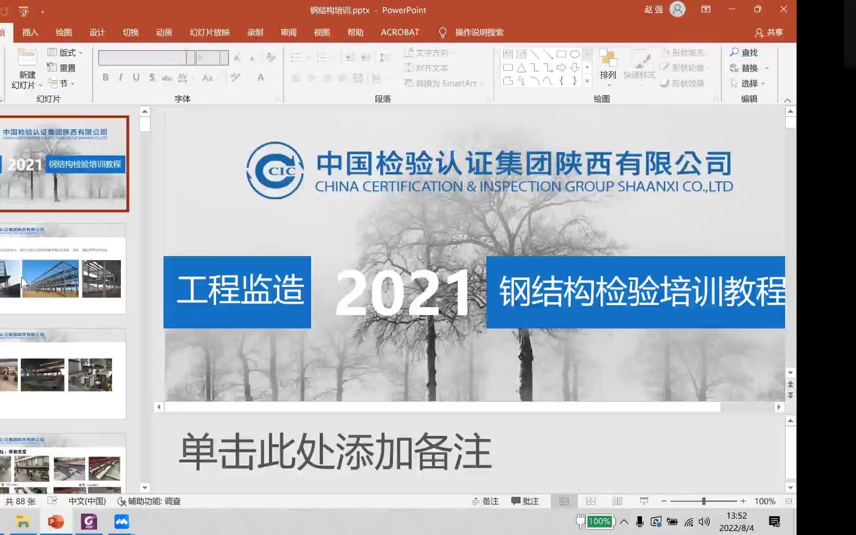This screenshot has width=856, height=535.
Task: Open Select (选择) dropdown
Action: (748, 83)
